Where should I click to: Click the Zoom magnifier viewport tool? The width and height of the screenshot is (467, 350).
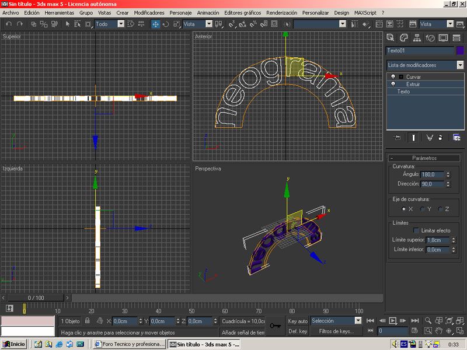pyautogui.click(x=428, y=320)
